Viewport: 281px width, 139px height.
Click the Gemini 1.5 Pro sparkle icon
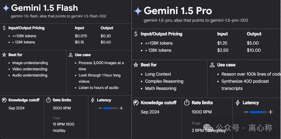[138, 11]
